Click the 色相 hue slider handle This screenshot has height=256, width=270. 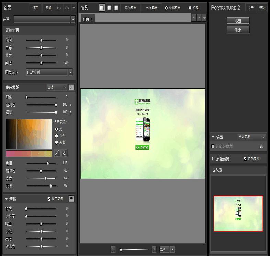pyautogui.click(x=48, y=163)
